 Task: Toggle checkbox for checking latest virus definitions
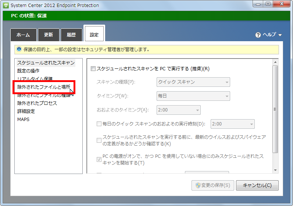click(99, 141)
